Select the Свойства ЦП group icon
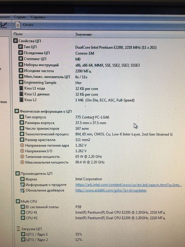Viewport: 185px width, 247px height. click(15, 41)
